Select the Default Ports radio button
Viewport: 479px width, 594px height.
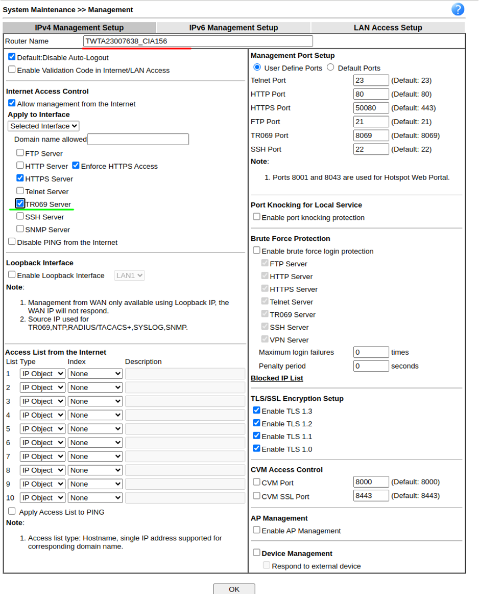pos(331,67)
